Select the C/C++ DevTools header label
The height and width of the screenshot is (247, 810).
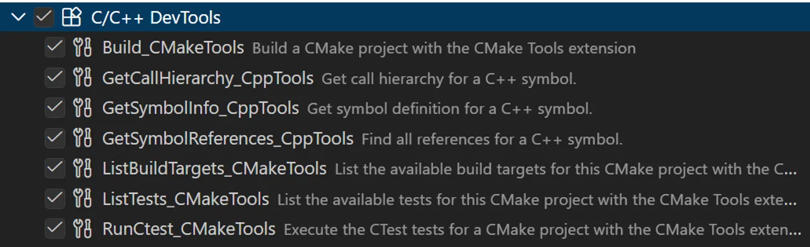pos(156,18)
